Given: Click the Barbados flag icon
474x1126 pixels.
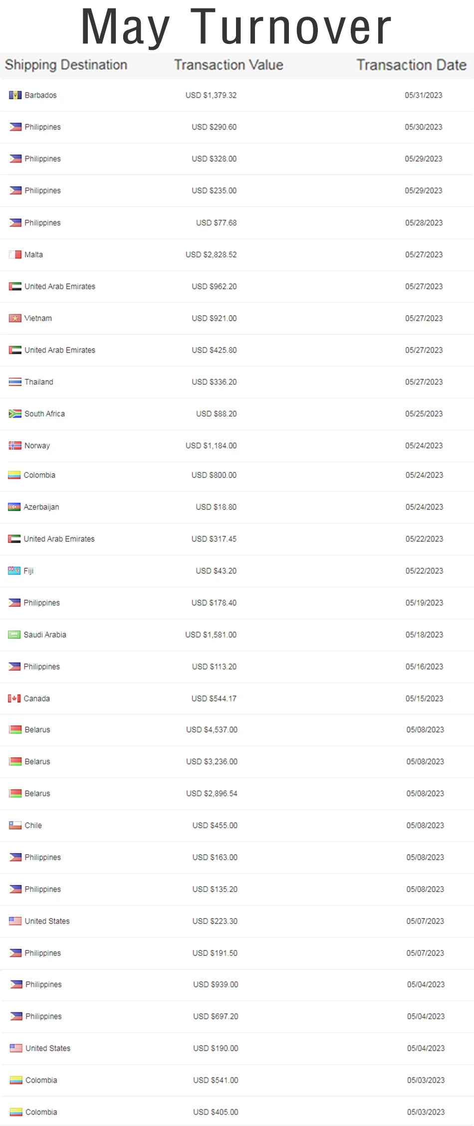Looking at the screenshot, I should point(15,95).
